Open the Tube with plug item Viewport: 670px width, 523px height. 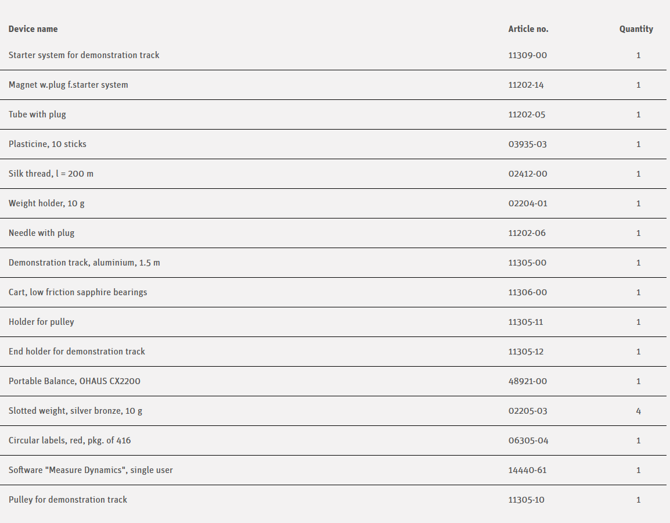click(x=37, y=114)
